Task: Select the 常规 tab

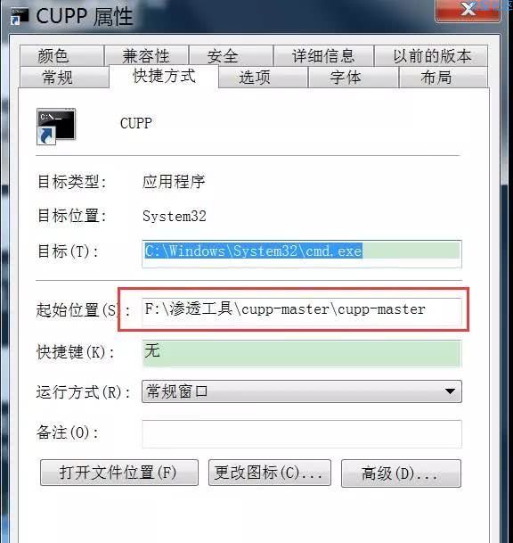Action: pos(64,77)
